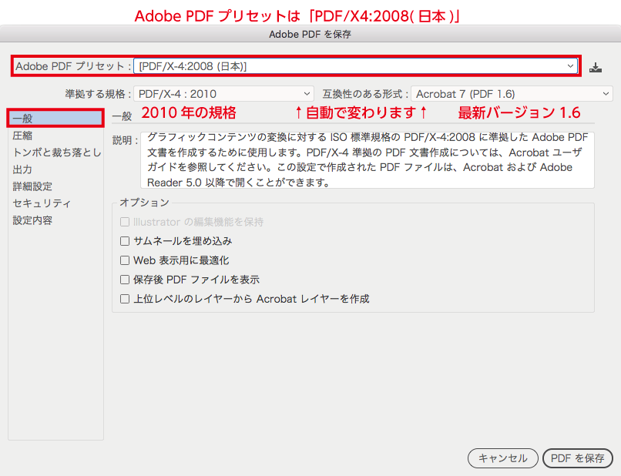621x476 pixels.
Task: Click the save preset icon
Action: point(596,68)
